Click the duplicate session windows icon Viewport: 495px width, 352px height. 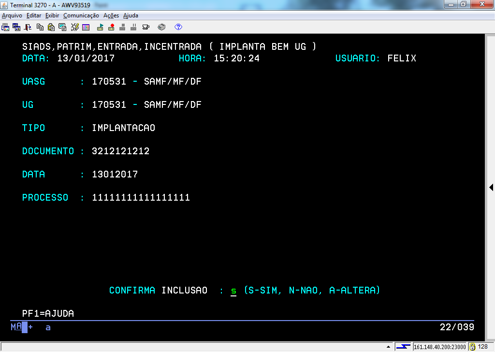tap(16, 27)
